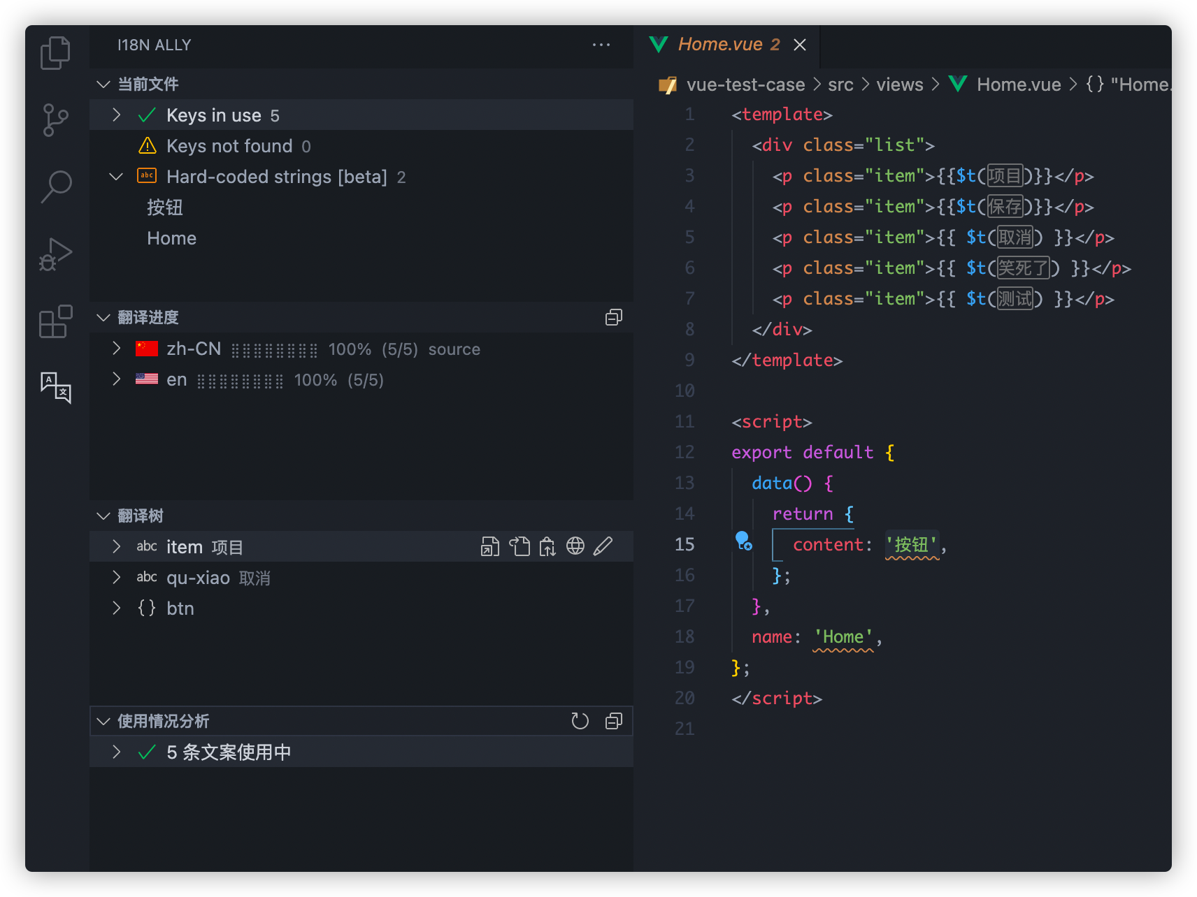
Task: Open the Search view
Action: [56, 187]
